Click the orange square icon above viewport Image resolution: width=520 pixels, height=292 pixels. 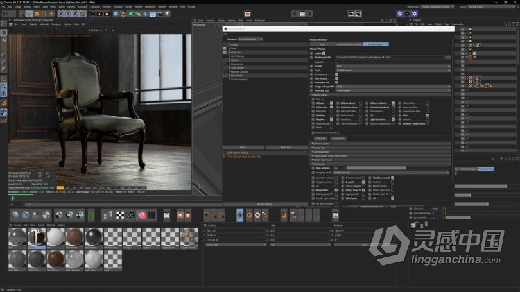[247, 14]
